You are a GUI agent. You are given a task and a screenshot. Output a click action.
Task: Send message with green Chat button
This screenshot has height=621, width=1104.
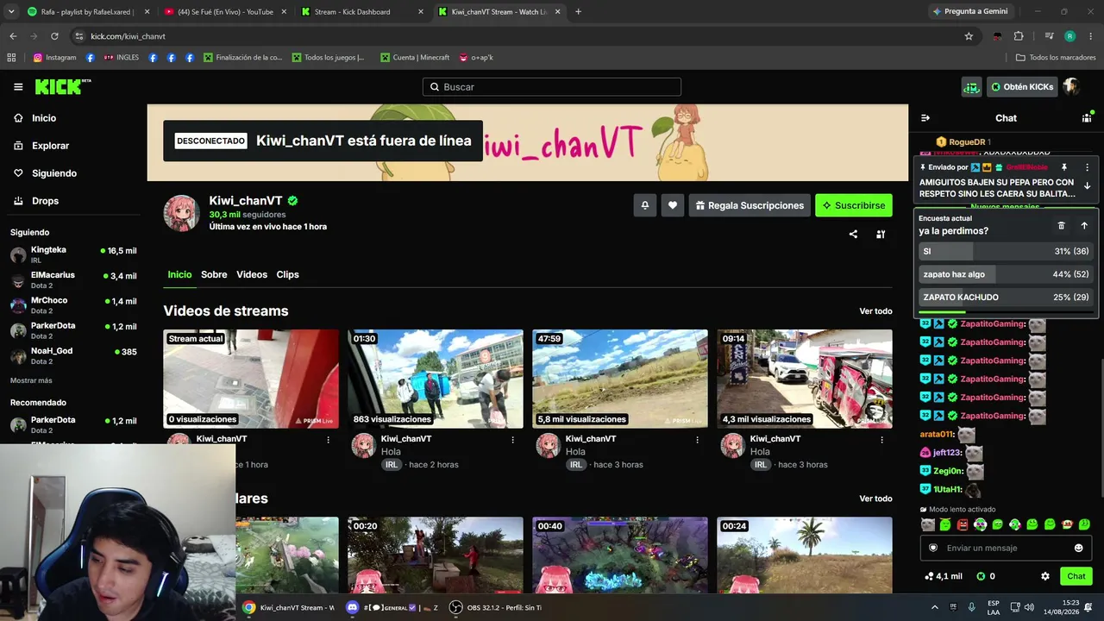point(1076,576)
